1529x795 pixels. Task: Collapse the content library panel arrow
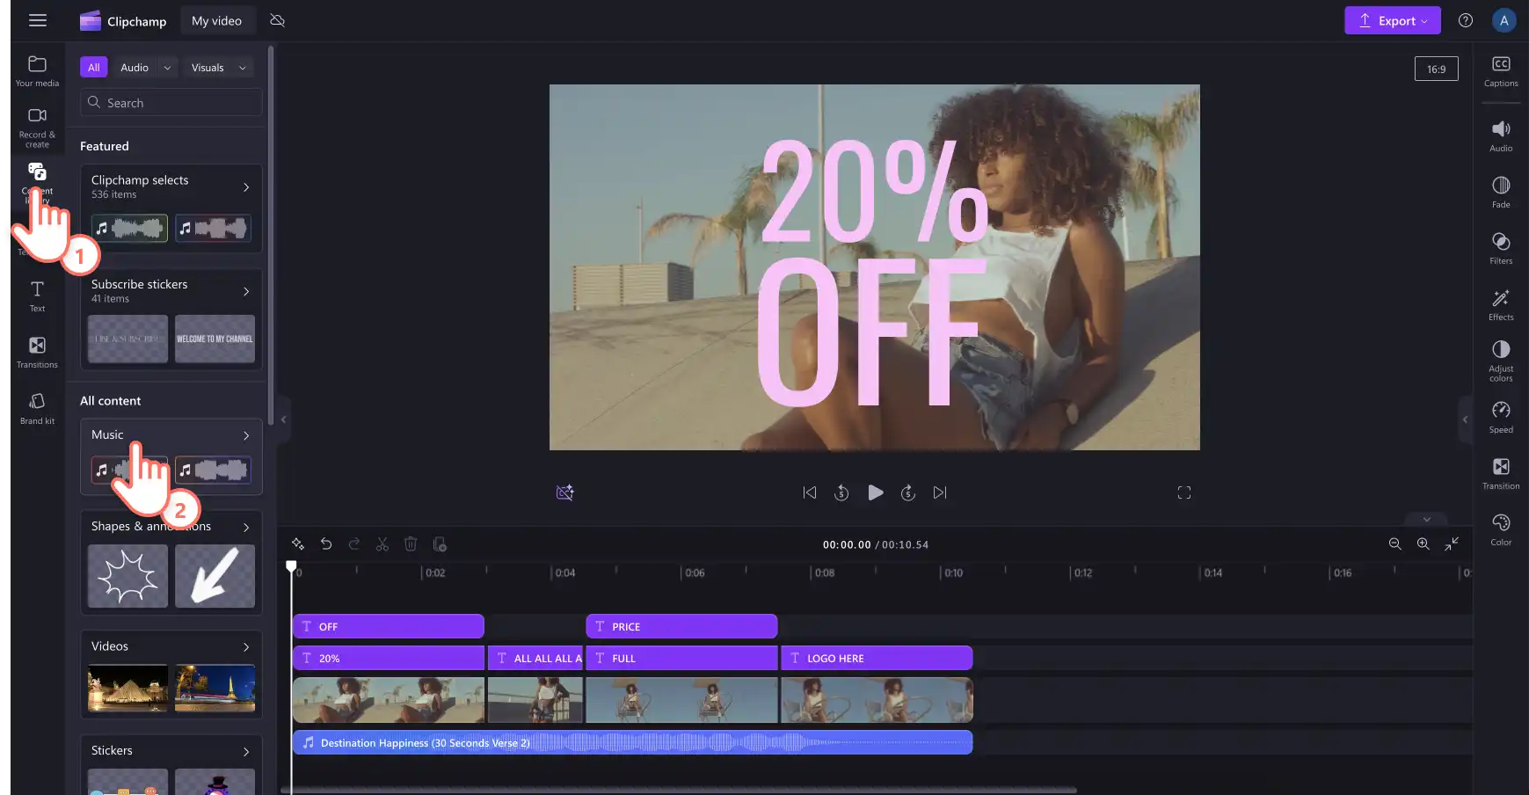click(x=283, y=419)
